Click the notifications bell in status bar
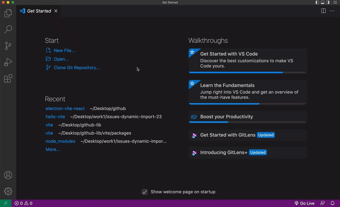340x207 pixels. click(x=333, y=203)
